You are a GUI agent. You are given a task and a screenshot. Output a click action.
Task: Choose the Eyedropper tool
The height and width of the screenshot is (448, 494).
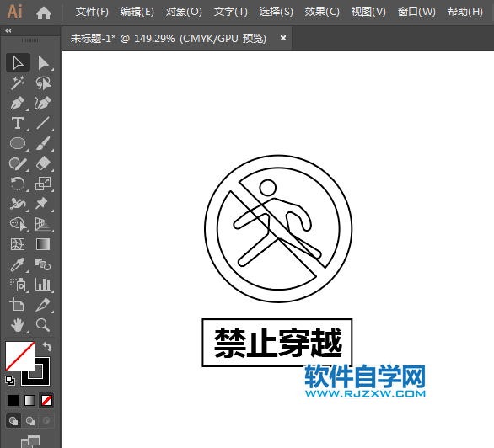[18, 264]
